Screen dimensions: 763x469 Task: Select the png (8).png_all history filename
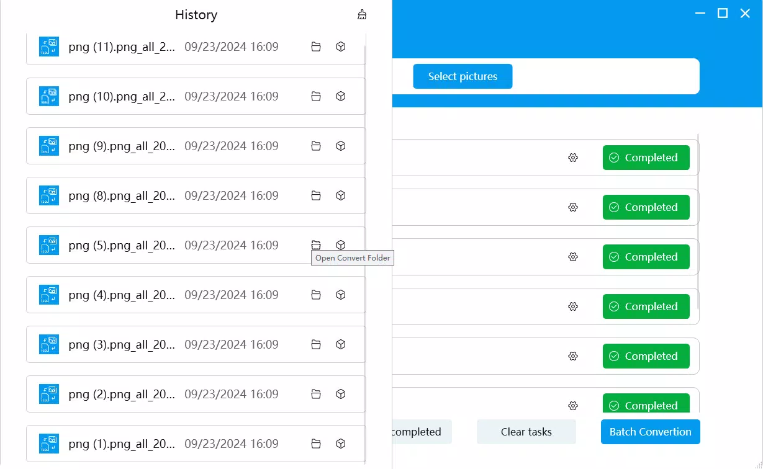(x=122, y=195)
